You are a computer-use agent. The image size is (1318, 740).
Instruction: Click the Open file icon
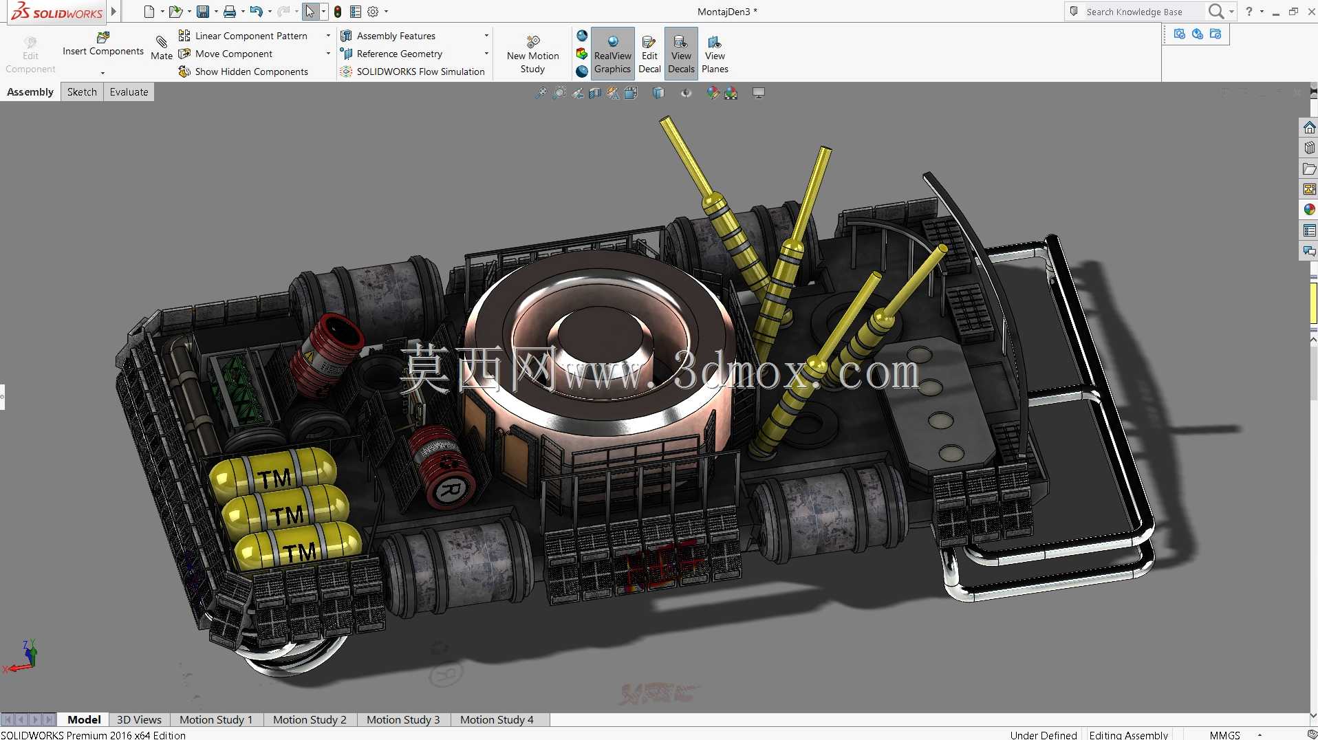pos(175,12)
